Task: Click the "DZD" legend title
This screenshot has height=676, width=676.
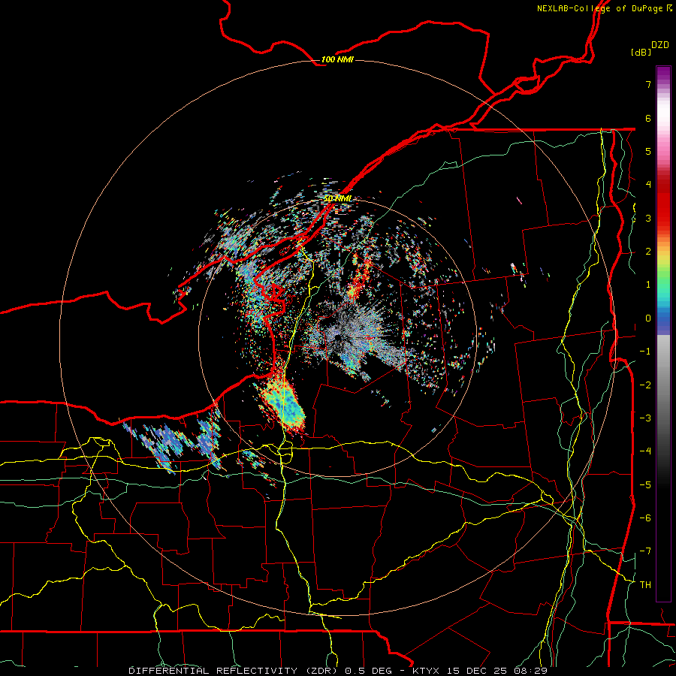Action: (660, 45)
